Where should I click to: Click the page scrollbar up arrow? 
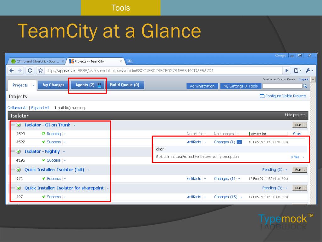(x=313, y=79)
